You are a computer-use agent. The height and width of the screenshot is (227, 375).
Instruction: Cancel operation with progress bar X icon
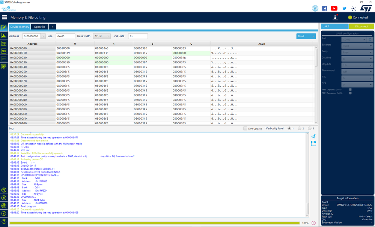[313, 223]
